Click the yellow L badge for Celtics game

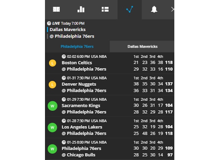point(52,63)
